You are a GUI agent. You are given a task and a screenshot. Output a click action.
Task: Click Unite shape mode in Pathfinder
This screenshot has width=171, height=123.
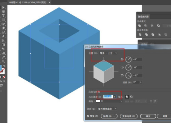pyautogui.click(x=139, y=26)
